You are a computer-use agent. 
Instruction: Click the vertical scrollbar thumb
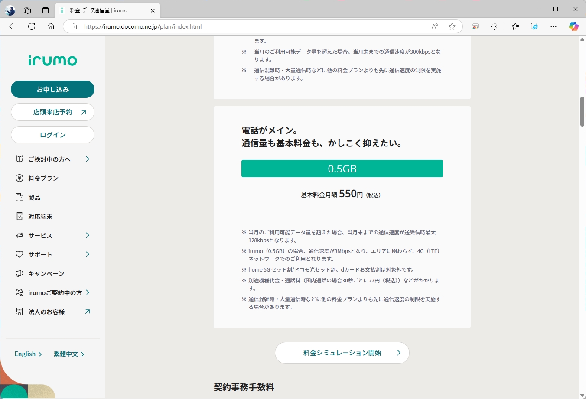[x=583, y=112]
